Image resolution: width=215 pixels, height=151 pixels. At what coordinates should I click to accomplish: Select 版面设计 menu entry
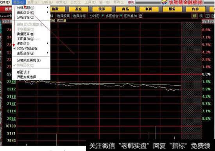pyautogui.click(x=31, y=72)
